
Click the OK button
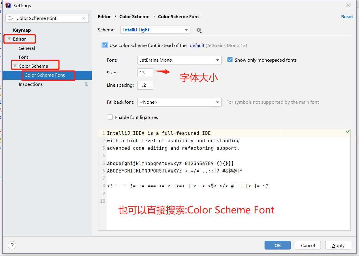(x=278, y=245)
